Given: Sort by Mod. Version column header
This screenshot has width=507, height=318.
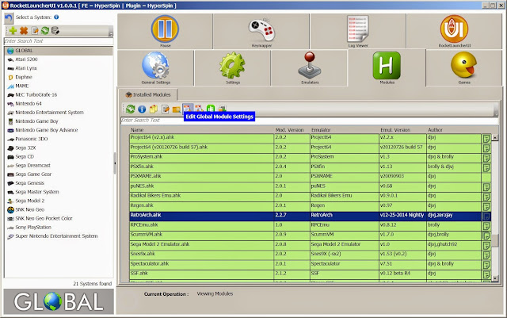Looking at the screenshot, I should click(292, 130).
